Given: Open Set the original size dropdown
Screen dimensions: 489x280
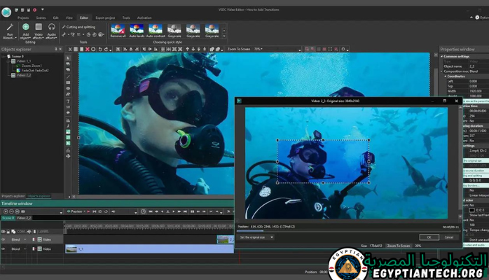Looking at the screenshot, I should click(257, 237).
